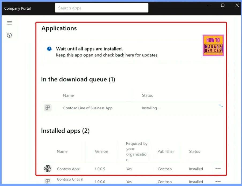Maximize the Company Portal window
242x186 pixels.
pos(223,5)
